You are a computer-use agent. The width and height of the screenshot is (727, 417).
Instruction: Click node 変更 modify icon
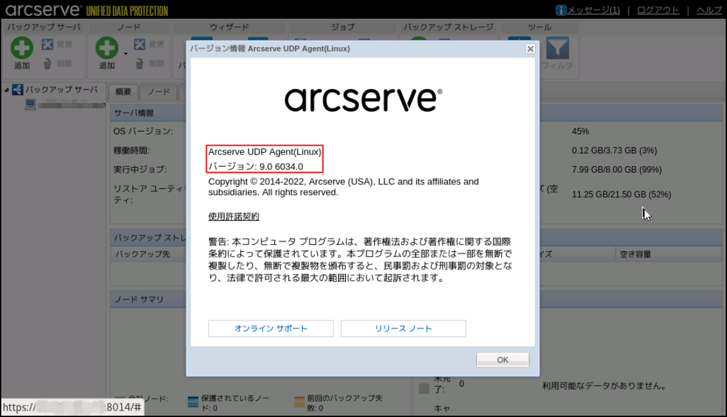140,44
